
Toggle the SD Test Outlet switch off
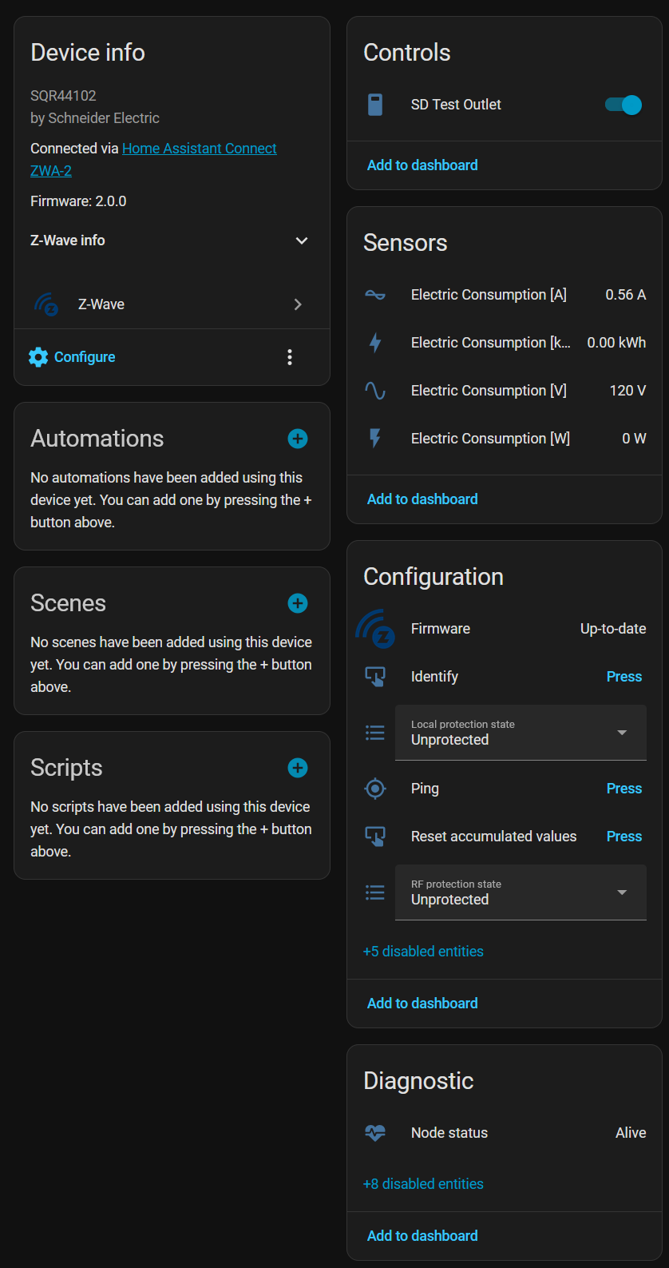coord(623,105)
